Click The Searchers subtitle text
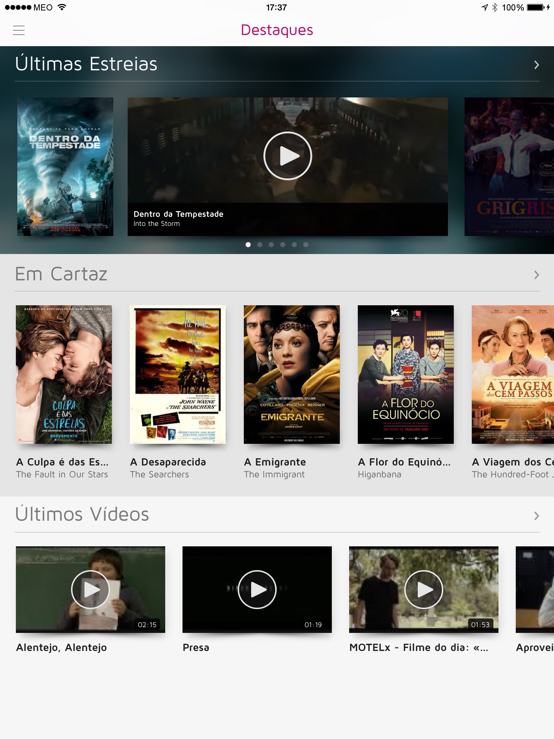Viewport: 554px width, 739px height. pos(159,475)
